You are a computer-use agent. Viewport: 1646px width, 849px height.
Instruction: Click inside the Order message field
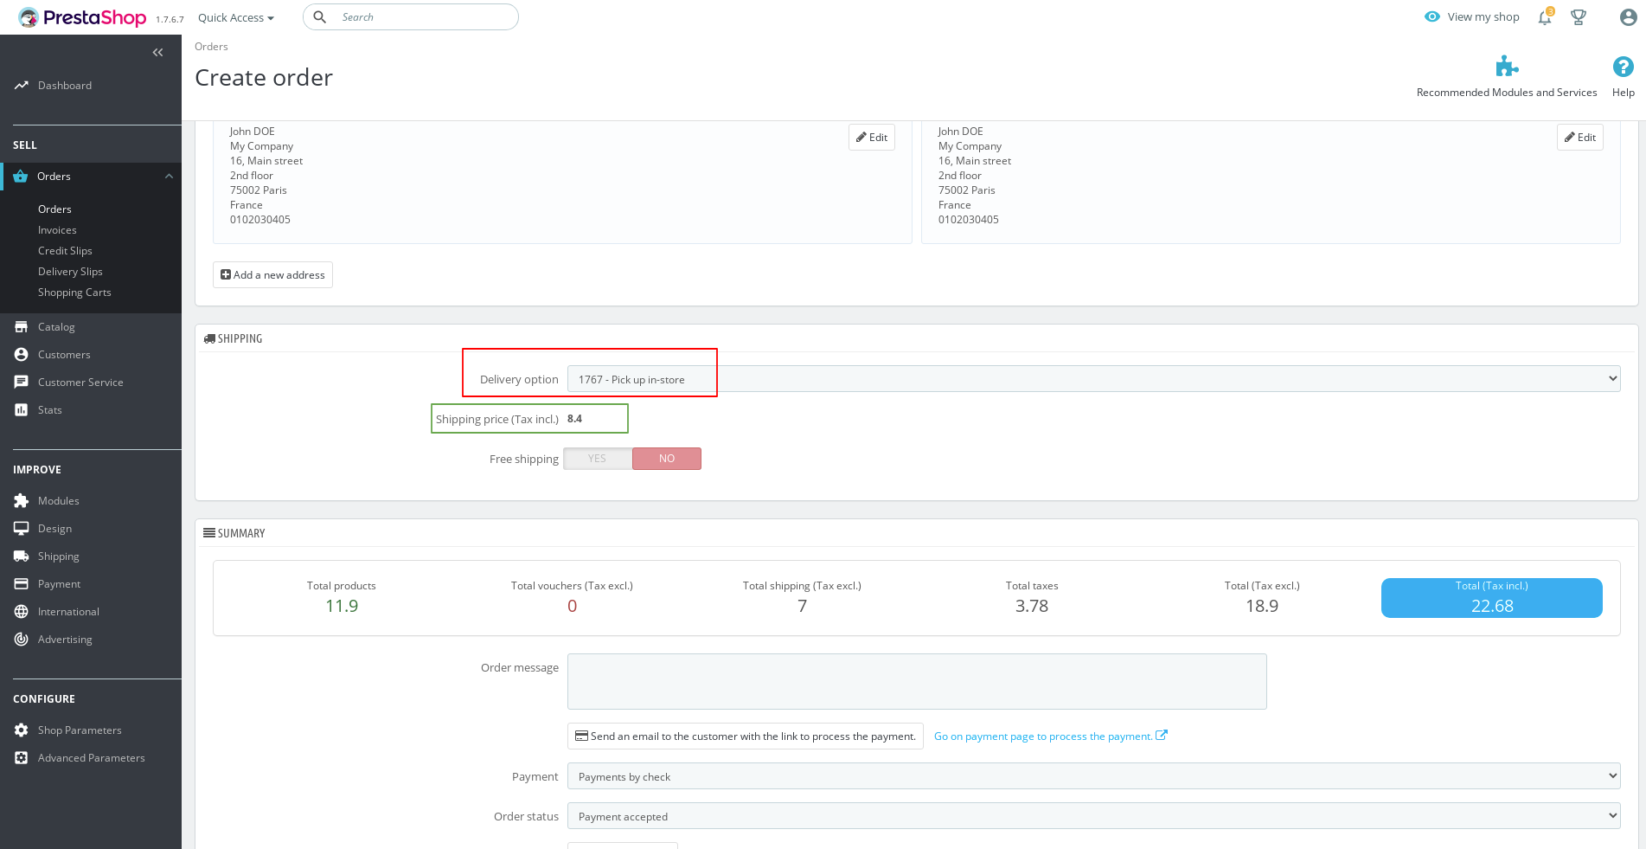point(916,681)
